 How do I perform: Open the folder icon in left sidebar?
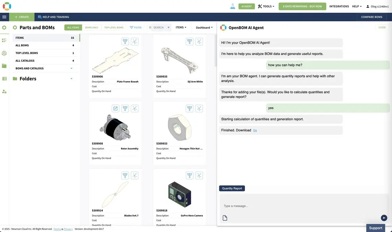click(4, 66)
